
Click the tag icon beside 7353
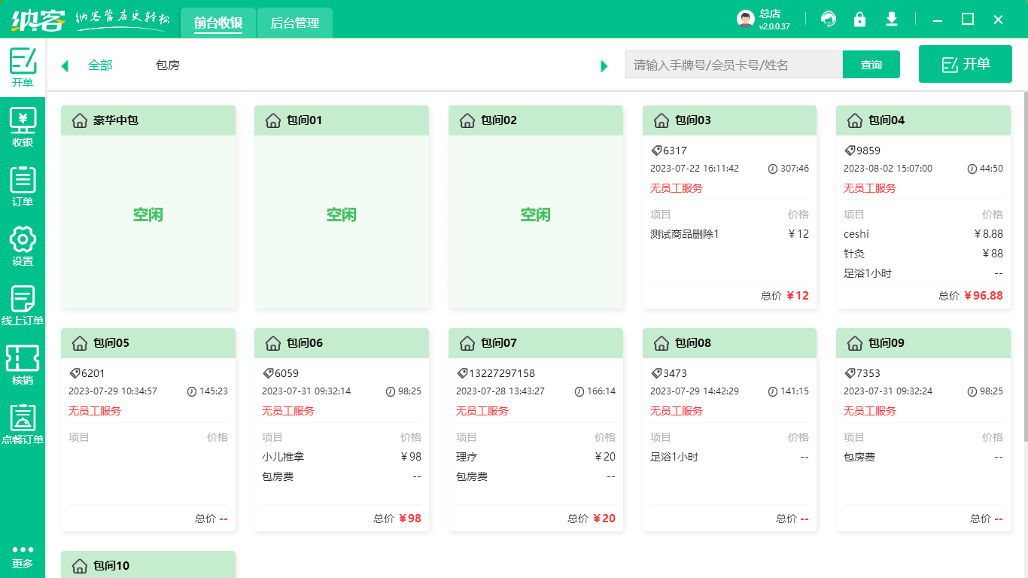(850, 373)
